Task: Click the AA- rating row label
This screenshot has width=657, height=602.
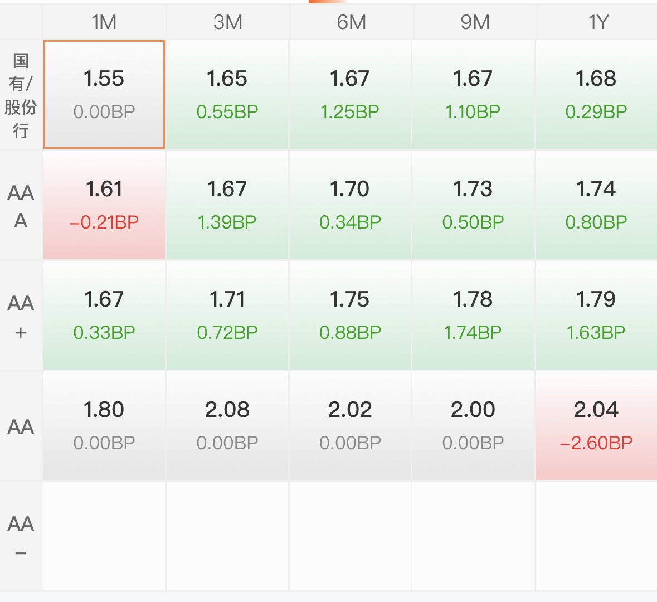Action: (x=21, y=536)
